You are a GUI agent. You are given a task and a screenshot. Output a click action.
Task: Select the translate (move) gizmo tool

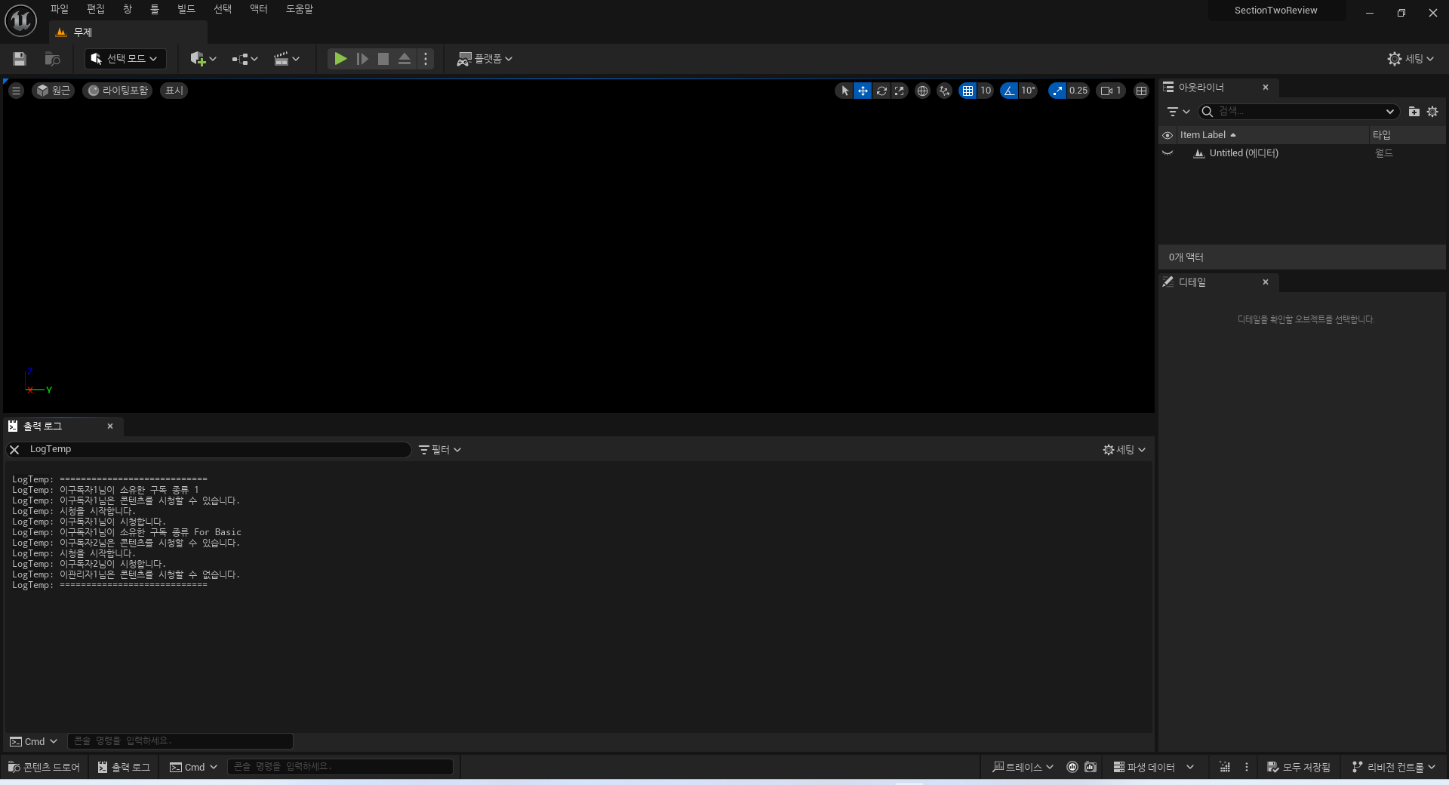(x=863, y=91)
